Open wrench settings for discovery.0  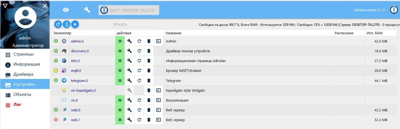tap(129, 51)
